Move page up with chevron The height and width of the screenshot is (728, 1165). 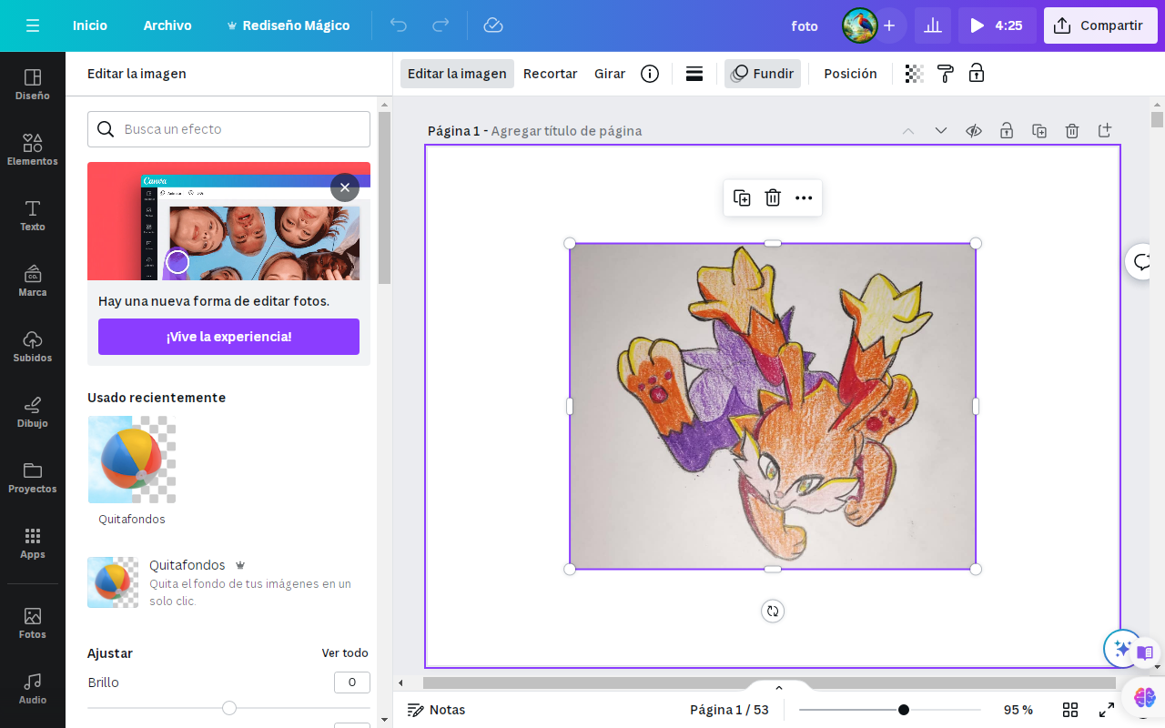(x=908, y=131)
